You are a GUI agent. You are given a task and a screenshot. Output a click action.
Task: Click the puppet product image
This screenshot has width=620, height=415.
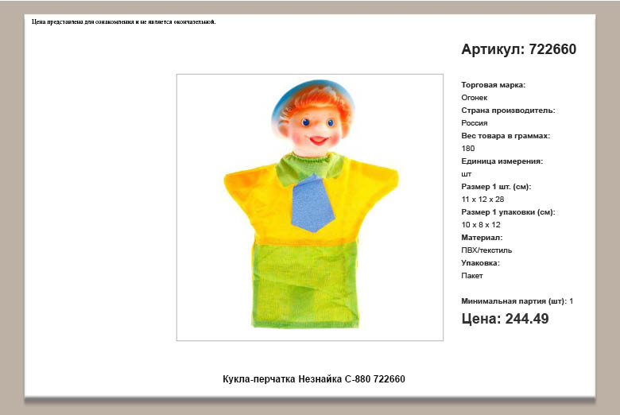click(x=310, y=207)
